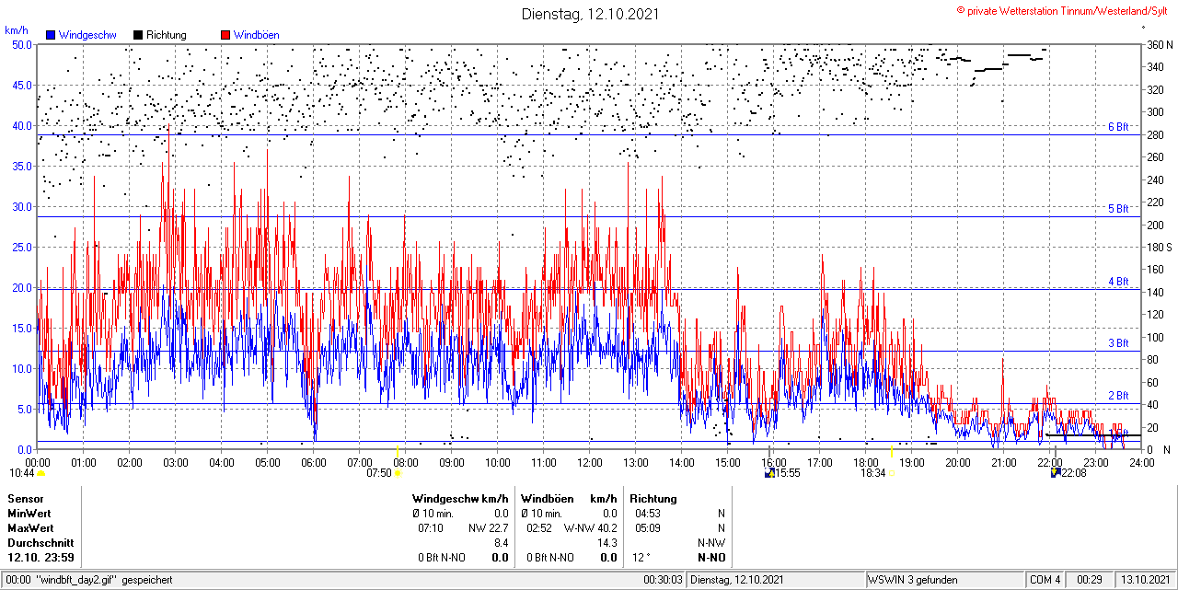
Task: Select the Windgeschw legend label
Action: click(87, 35)
